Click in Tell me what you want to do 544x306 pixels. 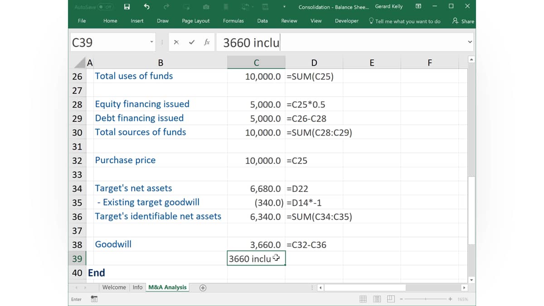tap(408, 21)
